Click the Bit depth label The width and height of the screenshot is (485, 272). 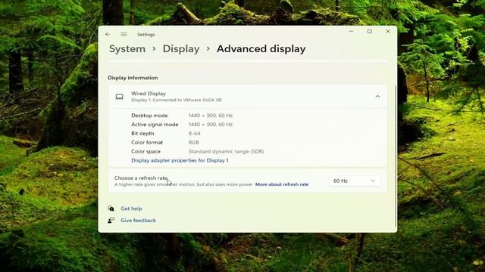click(x=142, y=133)
